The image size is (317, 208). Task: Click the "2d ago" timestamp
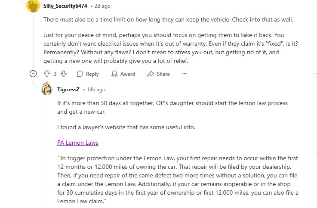pyautogui.click(x=102, y=6)
